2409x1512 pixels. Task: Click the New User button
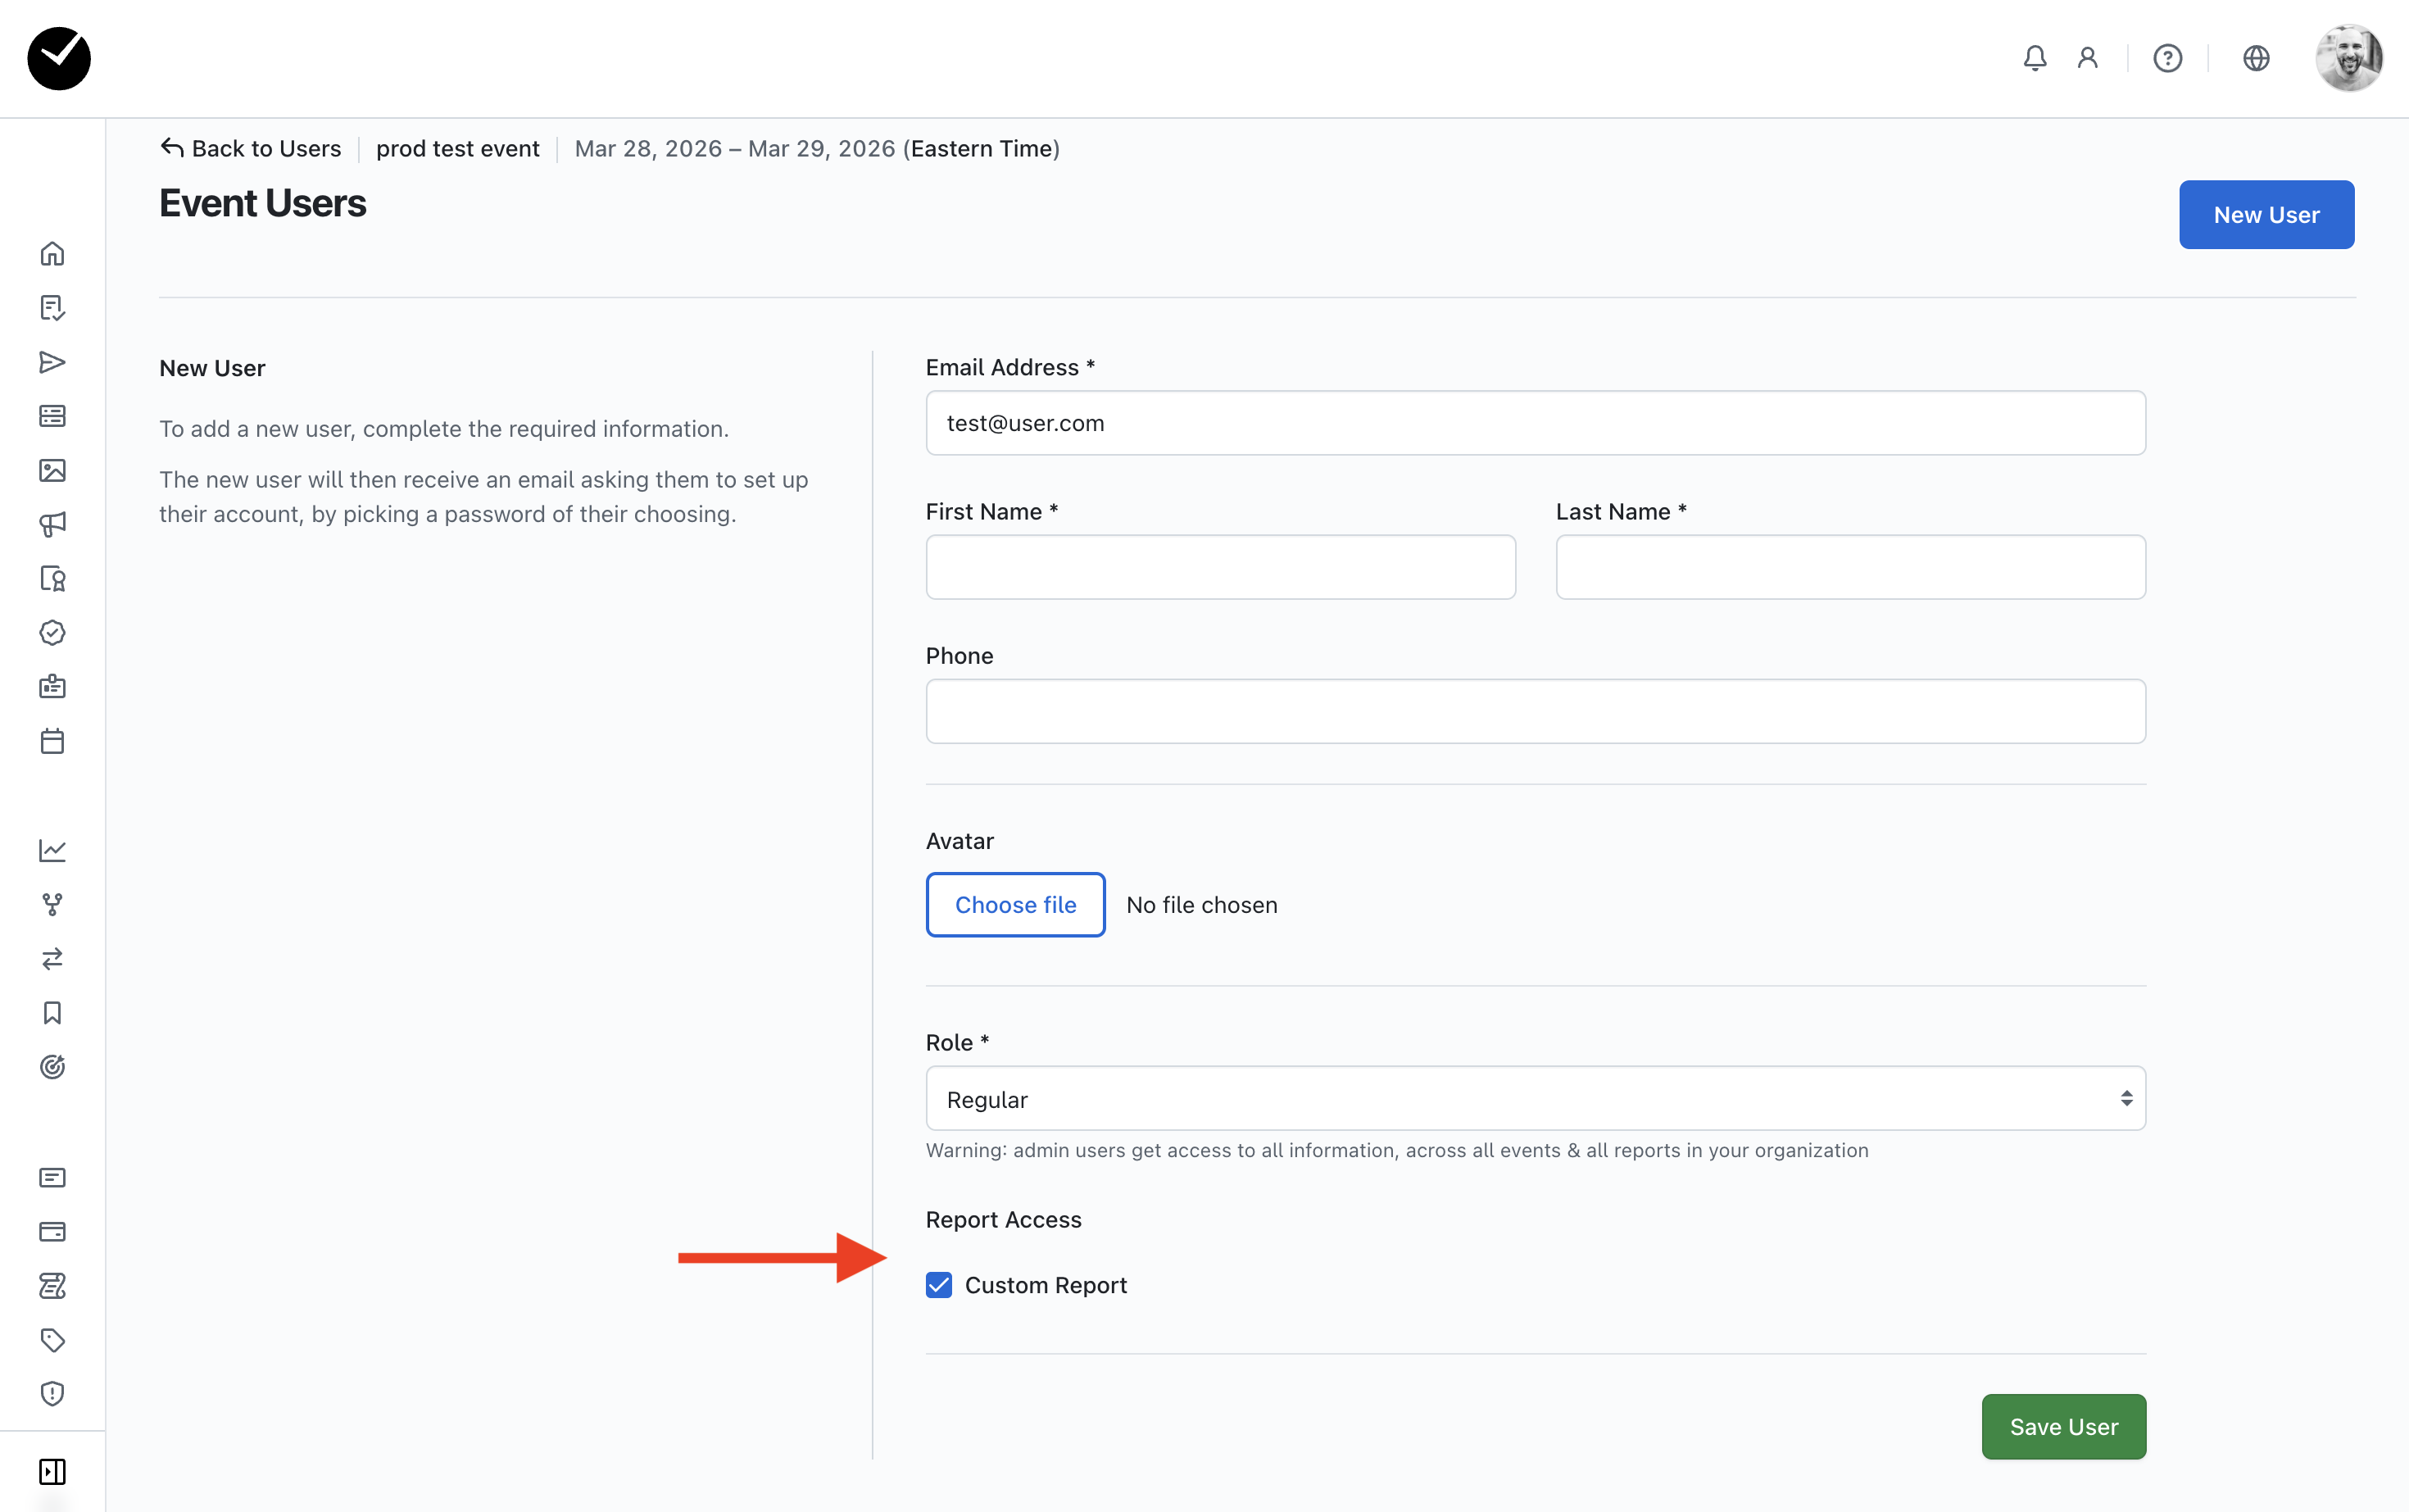coord(2265,215)
